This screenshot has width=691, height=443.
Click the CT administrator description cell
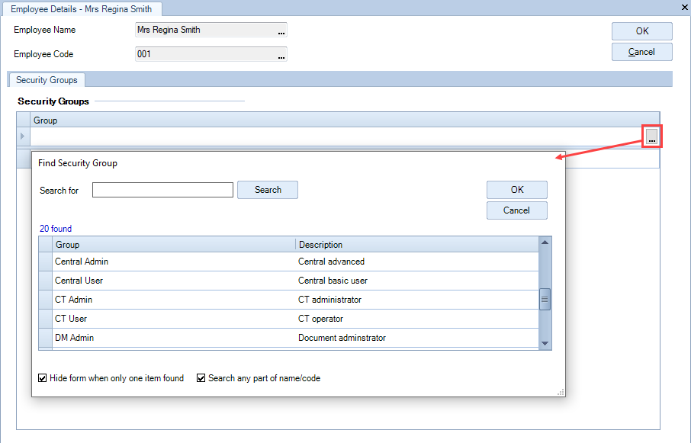coord(417,300)
